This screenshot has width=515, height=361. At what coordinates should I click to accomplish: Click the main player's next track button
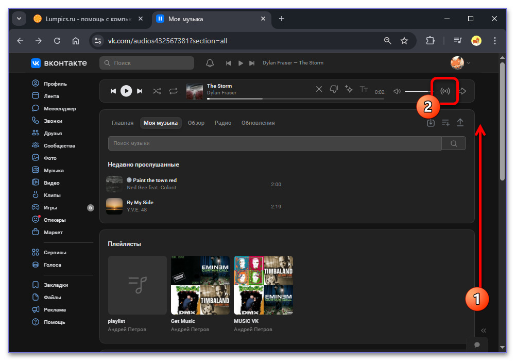tap(140, 91)
